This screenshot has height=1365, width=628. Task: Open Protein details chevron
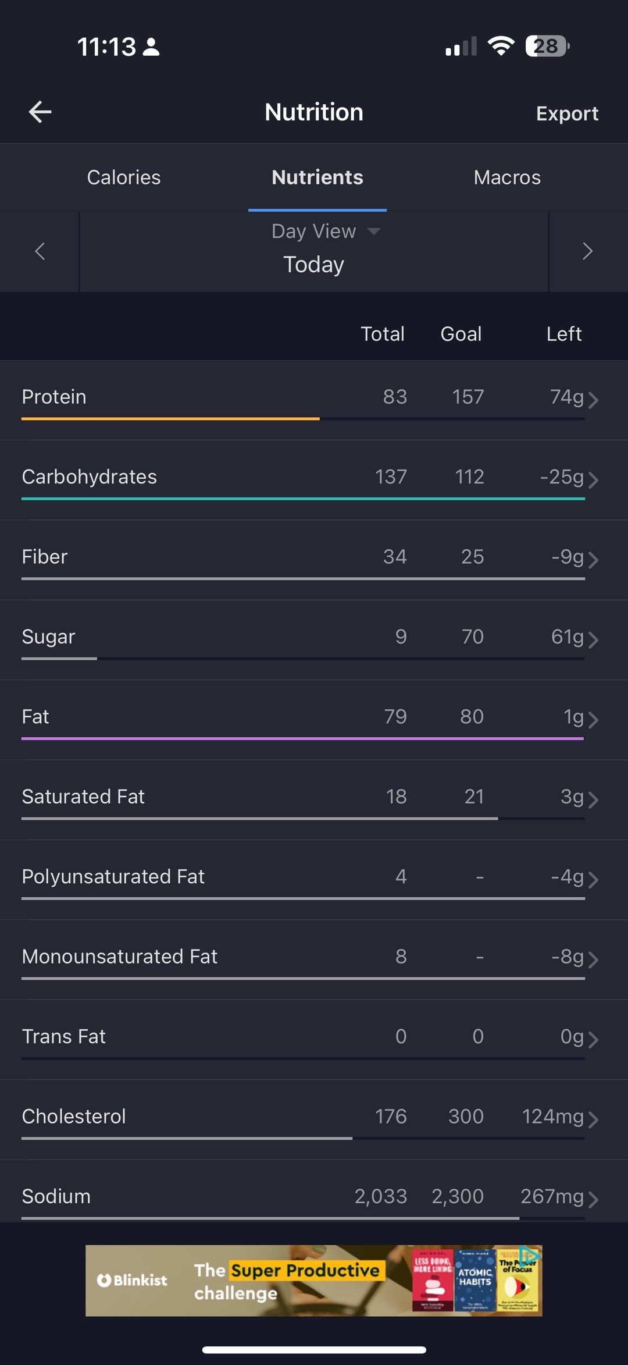tap(593, 400)
